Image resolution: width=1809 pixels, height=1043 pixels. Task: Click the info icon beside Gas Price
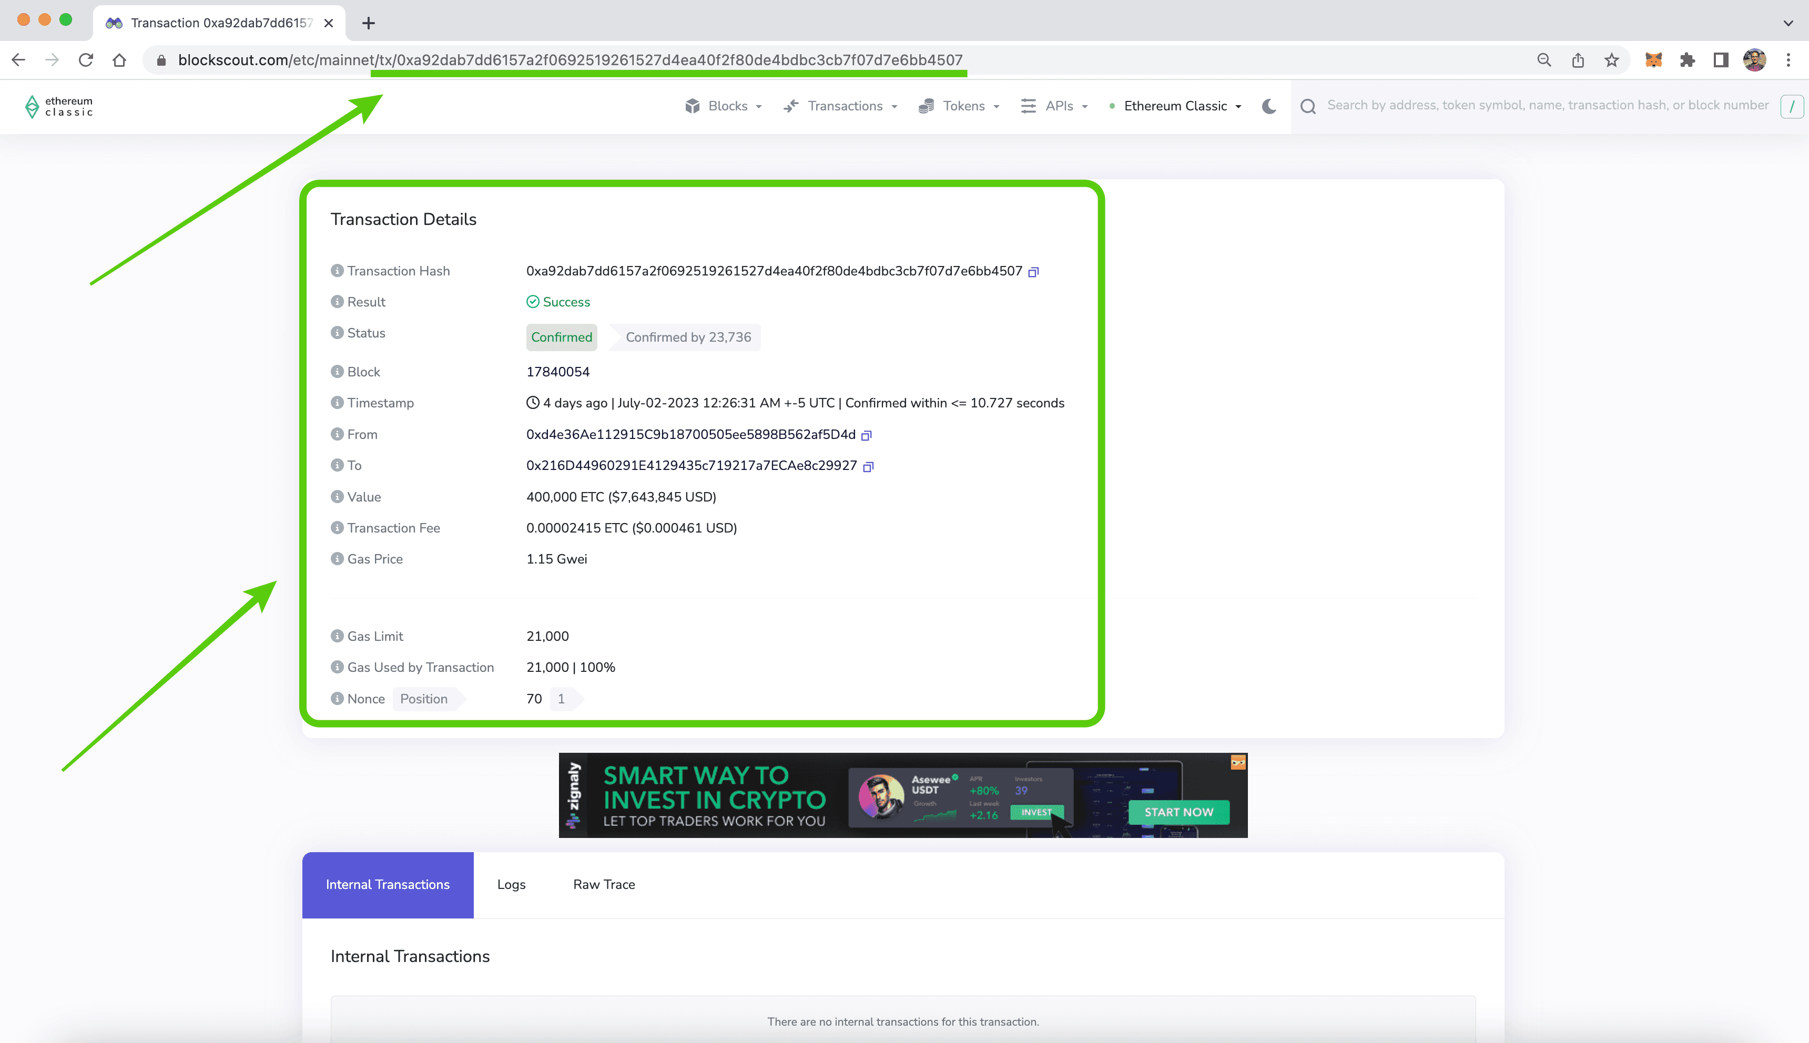[x=337, y=559]
